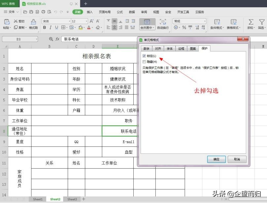Open the 插入 Insert ribbon tab

click(89, 12)
